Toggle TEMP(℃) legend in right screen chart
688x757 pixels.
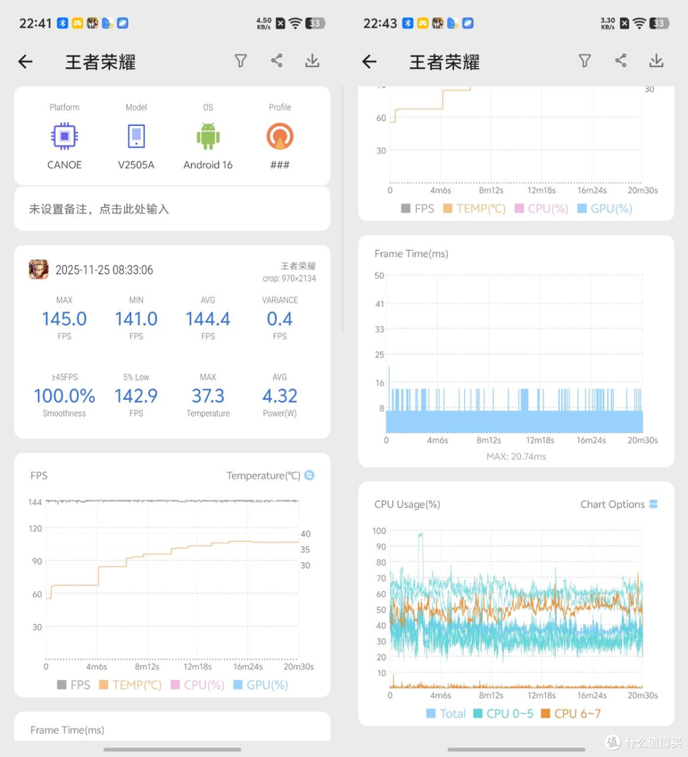[x=475, y=209]
